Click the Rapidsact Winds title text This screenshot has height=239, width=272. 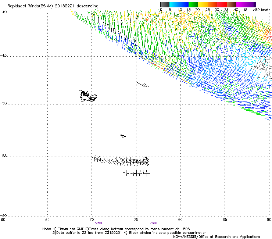53,6
